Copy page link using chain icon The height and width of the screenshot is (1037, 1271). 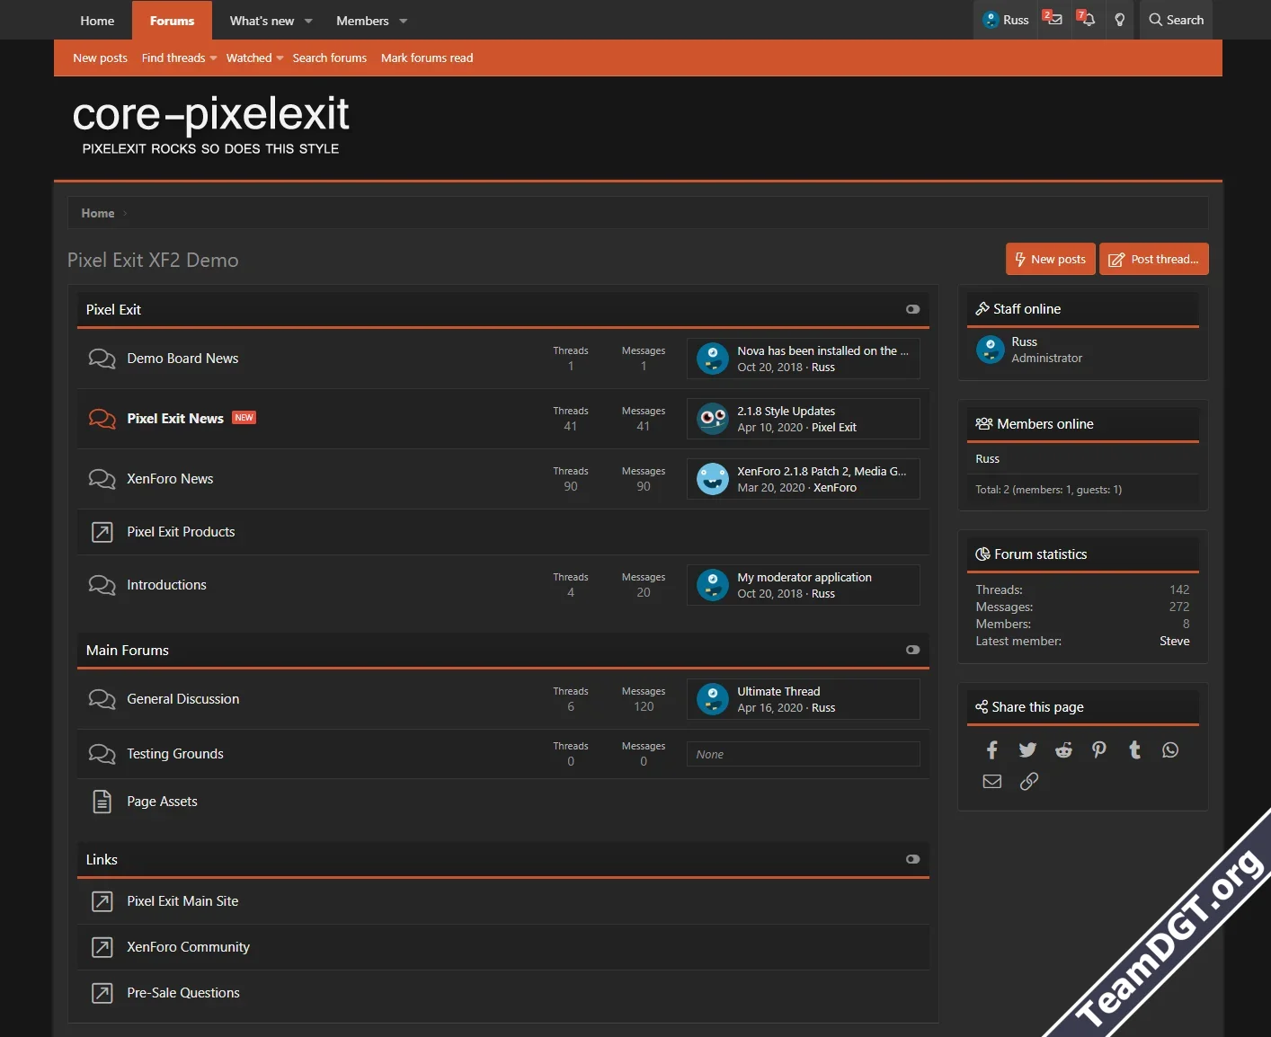[x=1028, y=782]
